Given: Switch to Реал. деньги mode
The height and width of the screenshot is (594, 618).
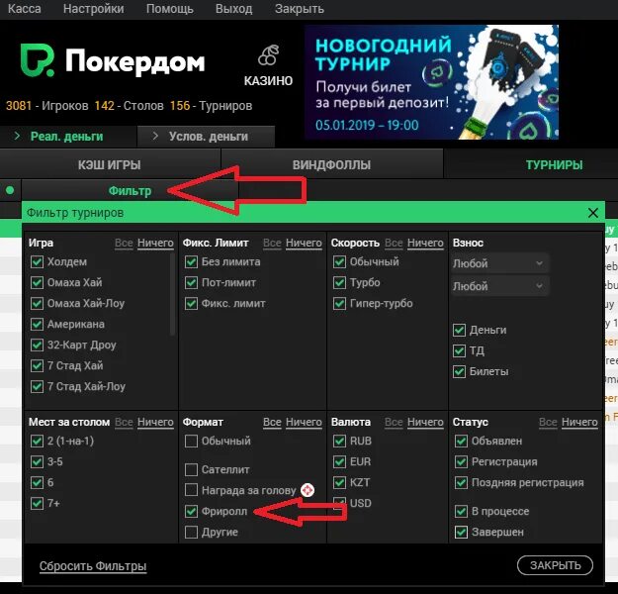Looking at the screenshot, I should tap(68, 137).
